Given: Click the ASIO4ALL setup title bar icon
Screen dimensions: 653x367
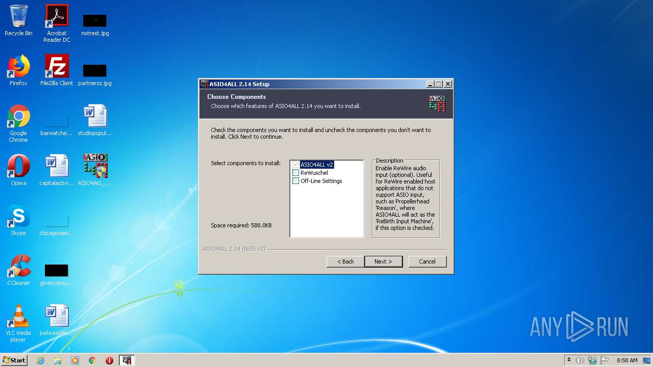Looking at the screenshot, I should 204,84.
